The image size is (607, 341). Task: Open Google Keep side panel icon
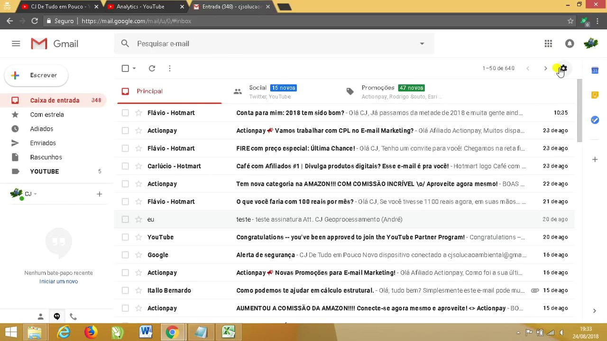[595, 95]
